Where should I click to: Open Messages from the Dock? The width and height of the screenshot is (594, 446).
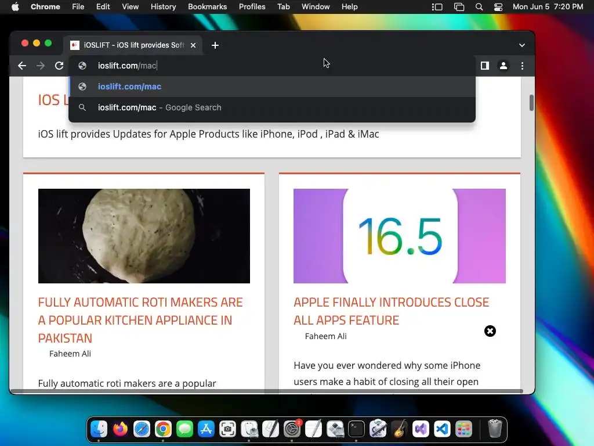point(184,429)
